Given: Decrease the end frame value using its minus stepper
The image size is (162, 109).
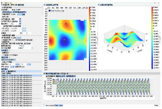Looking at the screenshot, I should [28, 65].
